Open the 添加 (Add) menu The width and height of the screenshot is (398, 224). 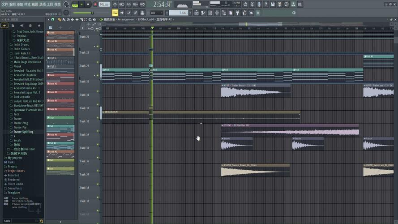20,4
